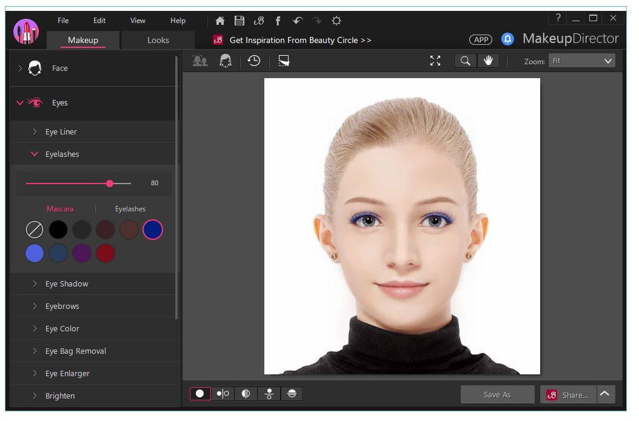639x421 pixels.
Task: Click the Facebook share icon
Action: pos(278,21)
